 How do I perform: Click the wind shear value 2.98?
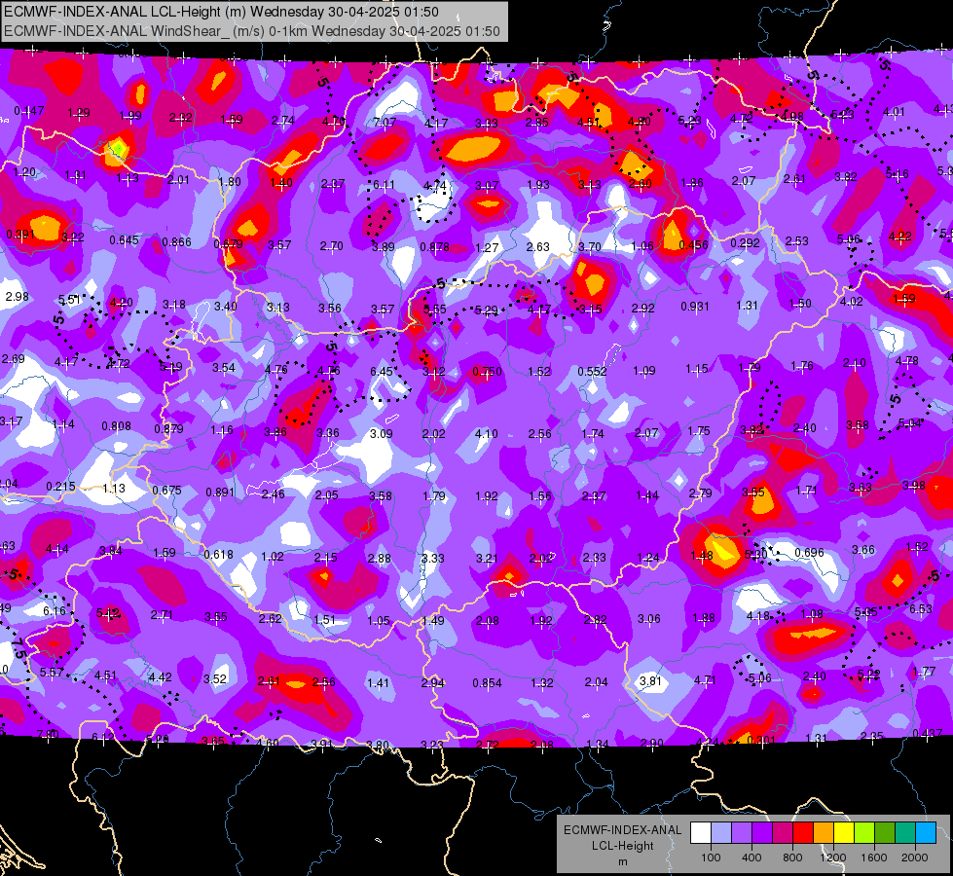click(x=17, y=297)
